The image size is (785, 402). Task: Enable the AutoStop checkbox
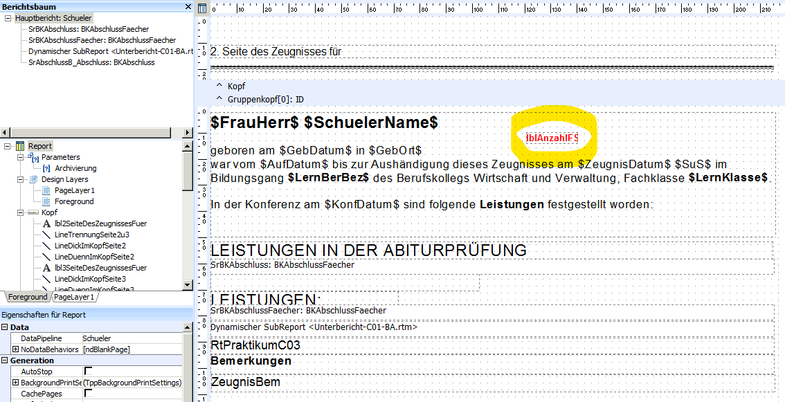(88, 372)
